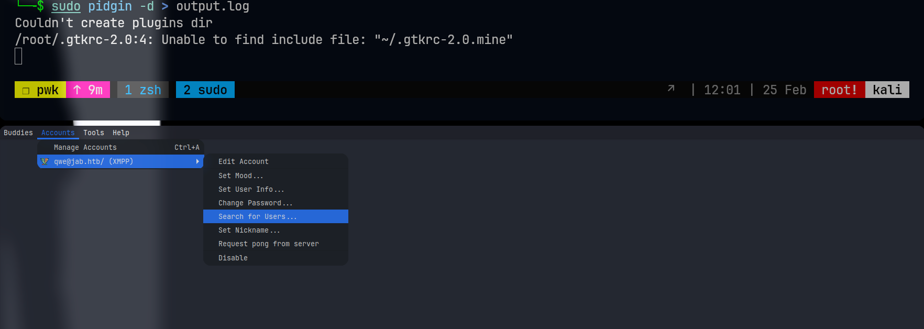Open the Accounts menu
Viewport: 924px width, 329px height.
tap(58, 133)
